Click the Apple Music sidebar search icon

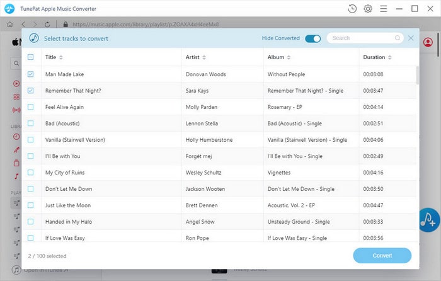tap(16, 63)
